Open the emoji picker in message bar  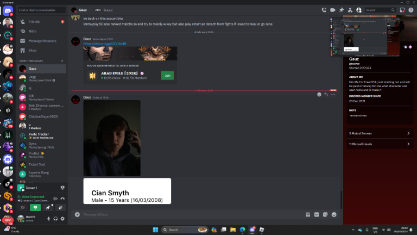[x=334, y=214]
